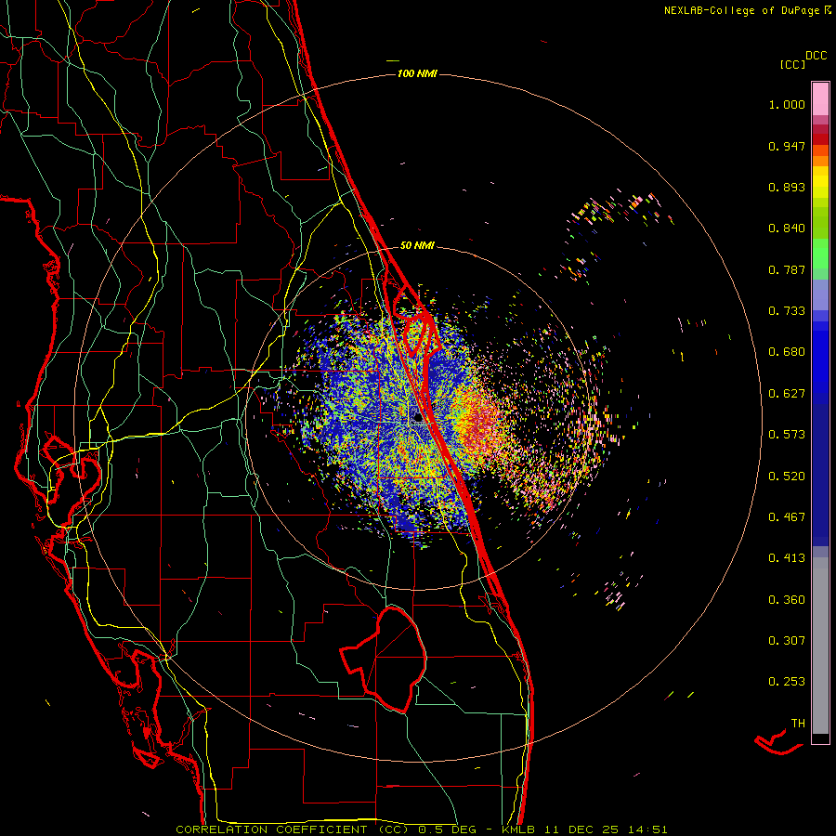Click the 0.307 scale label
836x836 pixels.
click(787, 641)
